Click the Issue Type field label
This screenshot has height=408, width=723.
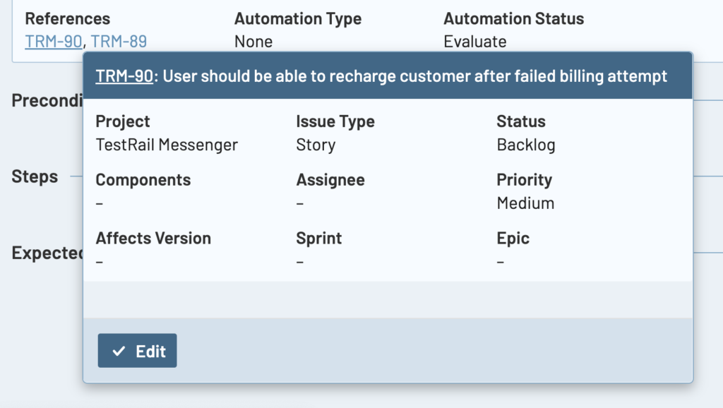(x=335, y=122)
